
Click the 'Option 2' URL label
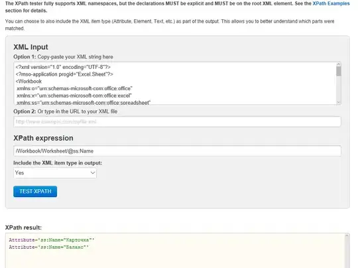65,111
